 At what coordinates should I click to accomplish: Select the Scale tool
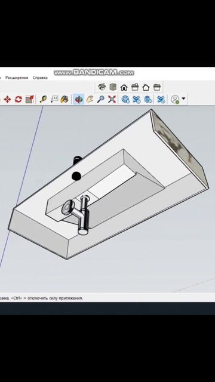tap(29, 100)
